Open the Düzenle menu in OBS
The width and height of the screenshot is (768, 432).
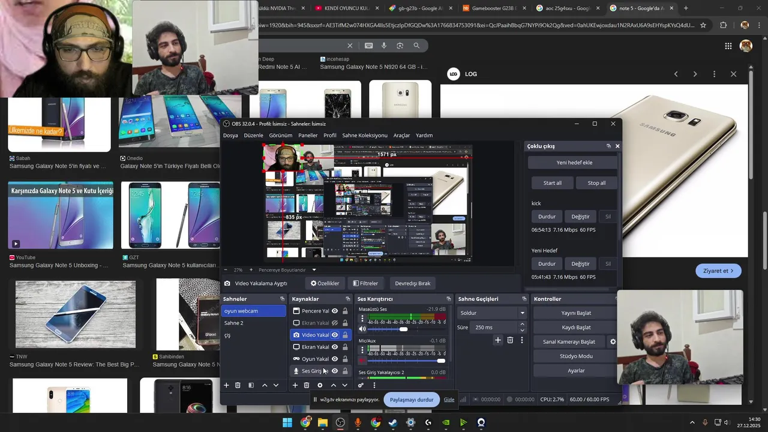tap(253, 135)
